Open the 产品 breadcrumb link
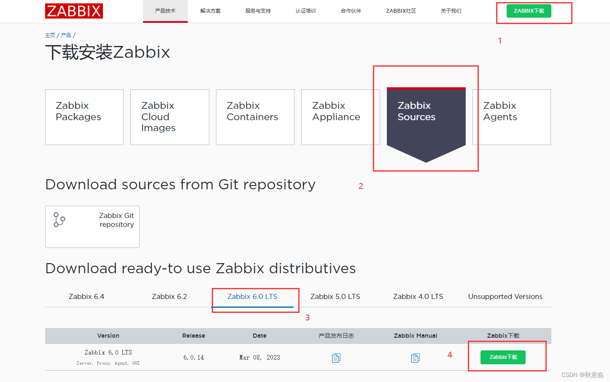The width and height of the screenshot is (610, 382). click(x=65, y=35)
